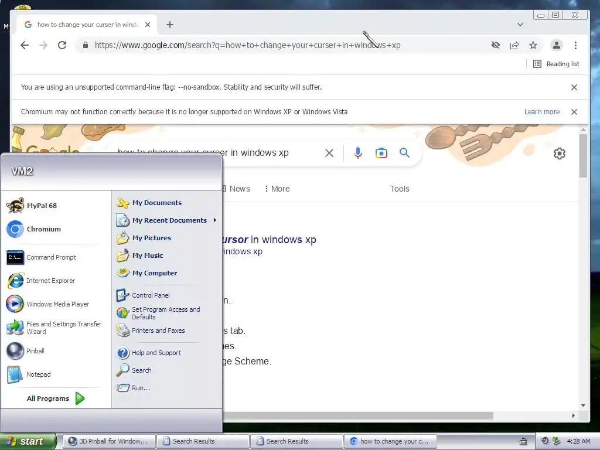Image resolution: width=600 pixels, height=450 pixels.
Task: Close the Google search tab
Action: 148,25
